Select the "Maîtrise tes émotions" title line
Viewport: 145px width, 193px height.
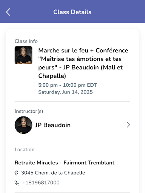pyautogui.click(x=80, y=59)
